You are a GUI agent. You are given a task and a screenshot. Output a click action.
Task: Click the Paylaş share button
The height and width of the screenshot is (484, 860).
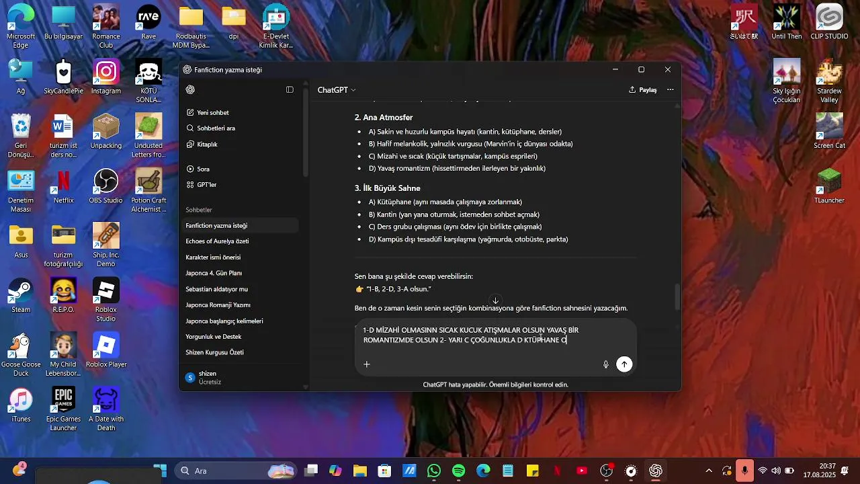(x=643, y=89)
